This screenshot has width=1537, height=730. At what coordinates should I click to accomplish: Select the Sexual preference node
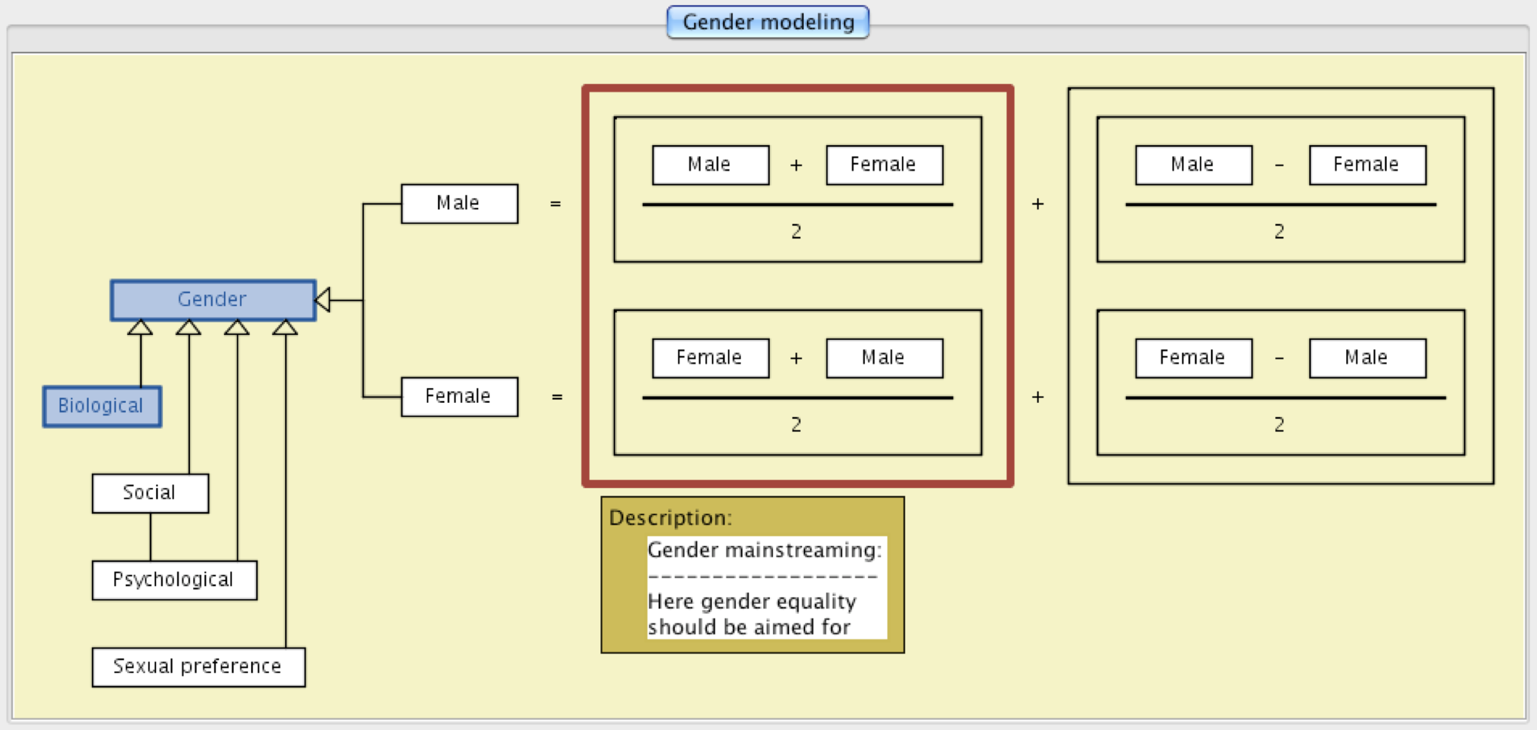tap(198, 667)
